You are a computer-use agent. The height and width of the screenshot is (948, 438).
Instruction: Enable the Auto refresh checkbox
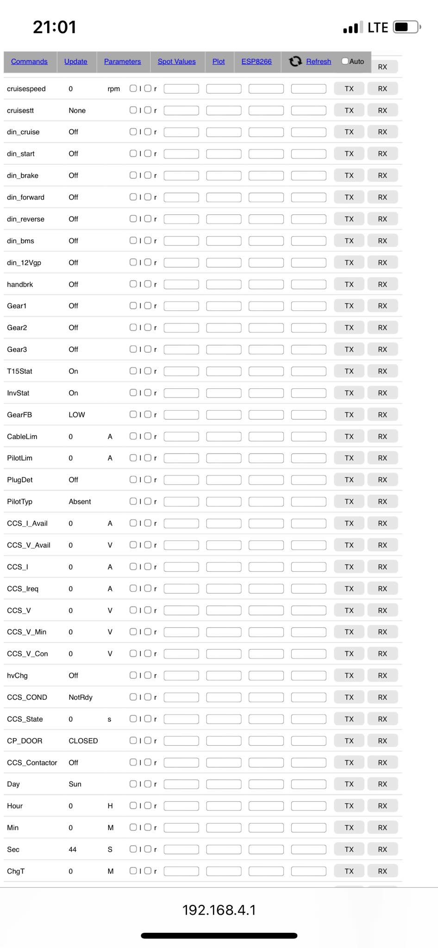(x=345, y=61)
